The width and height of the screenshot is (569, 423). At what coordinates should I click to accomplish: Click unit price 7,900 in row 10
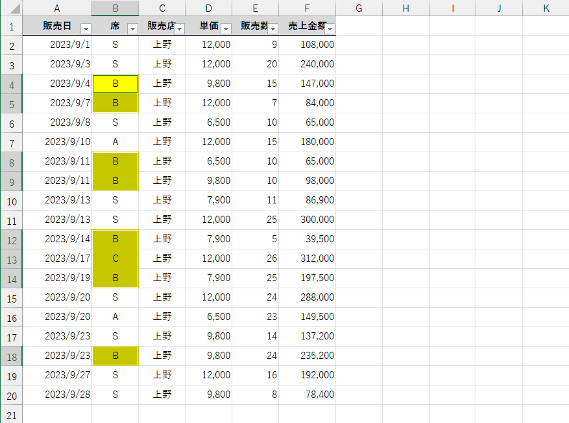point(209,200)
